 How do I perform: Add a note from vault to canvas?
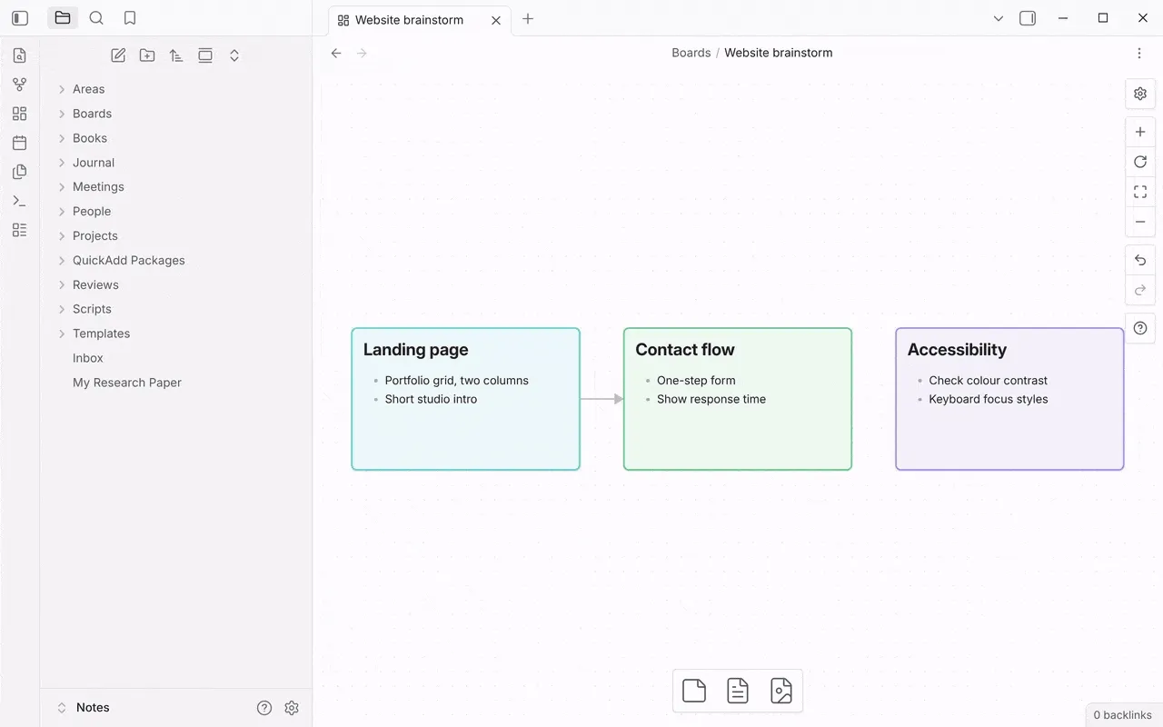[738, 692]
